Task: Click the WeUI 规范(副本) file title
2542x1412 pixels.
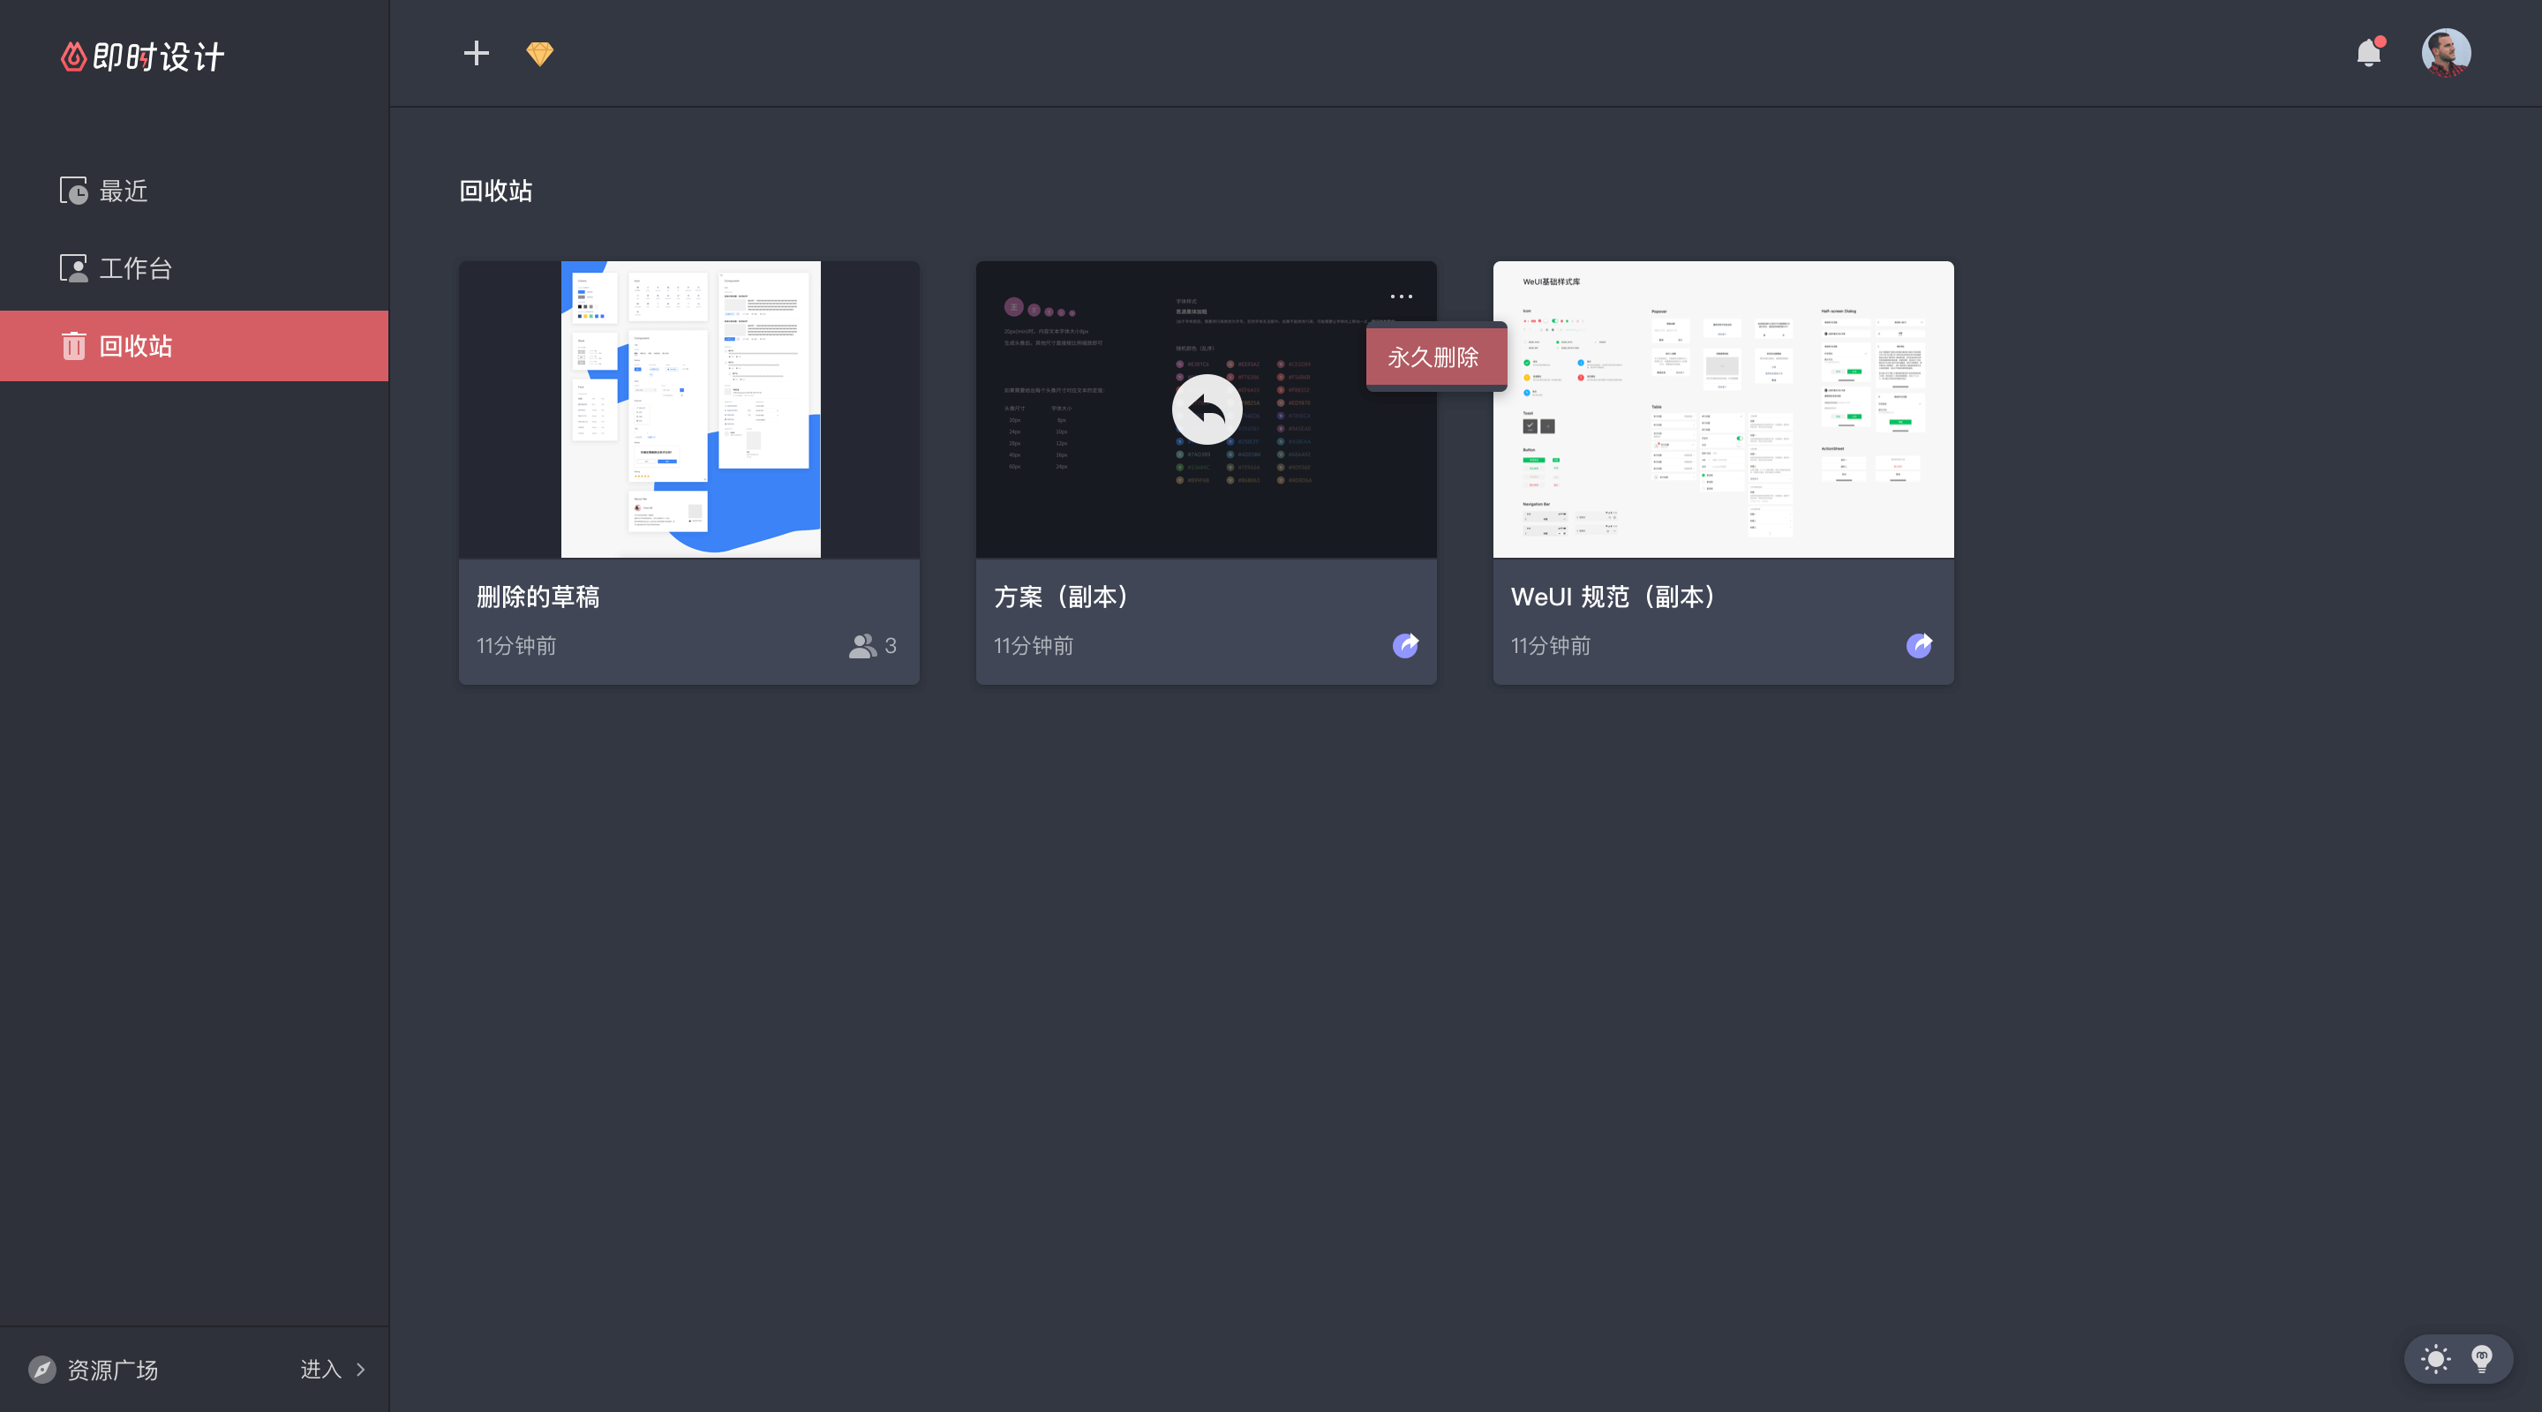Action: pos(1616,597)
